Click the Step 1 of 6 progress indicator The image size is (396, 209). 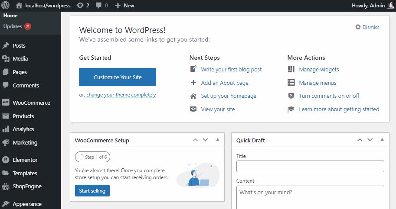(93, 157)
